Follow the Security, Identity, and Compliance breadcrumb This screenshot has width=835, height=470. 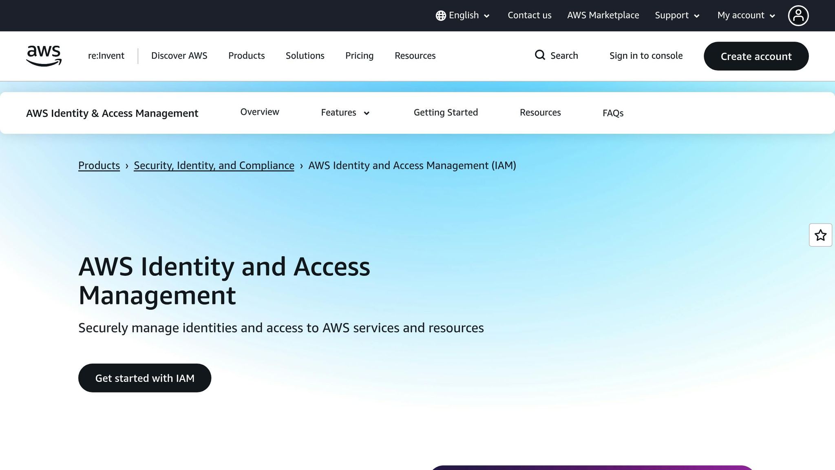(x=214, y=165)
